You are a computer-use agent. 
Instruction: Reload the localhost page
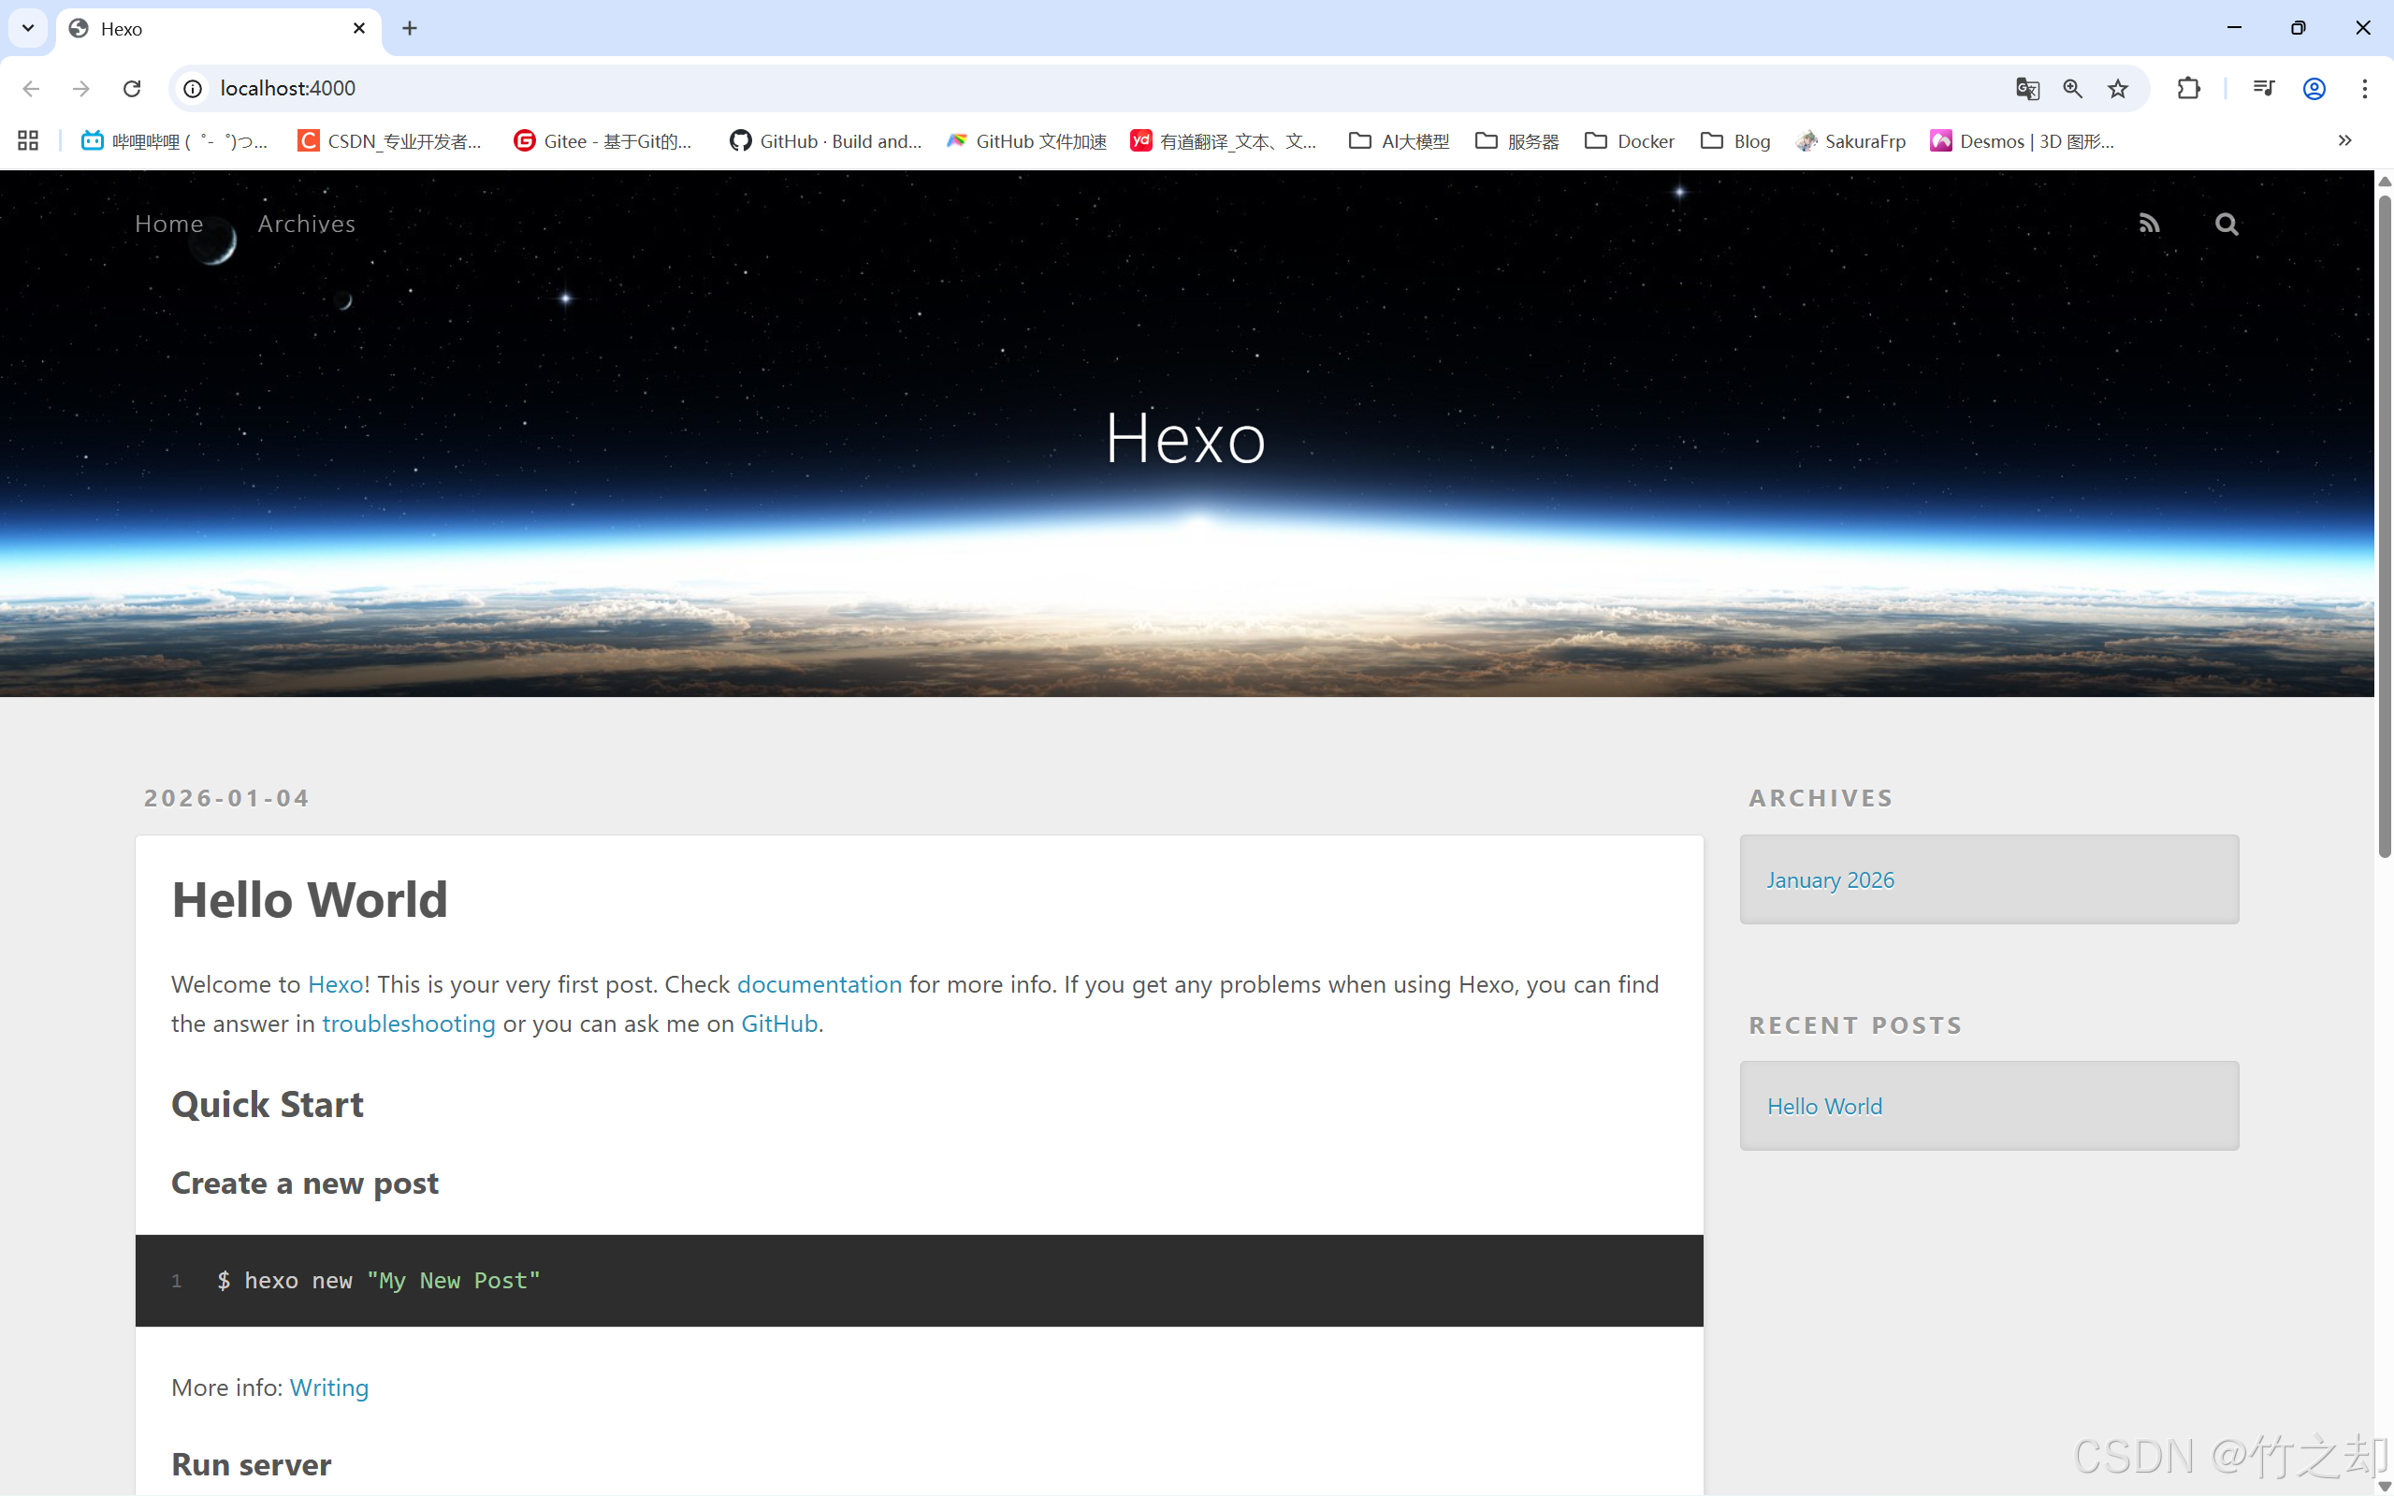132,89
